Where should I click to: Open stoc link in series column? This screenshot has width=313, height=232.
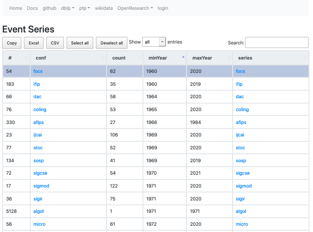click(x=240, y=148)
